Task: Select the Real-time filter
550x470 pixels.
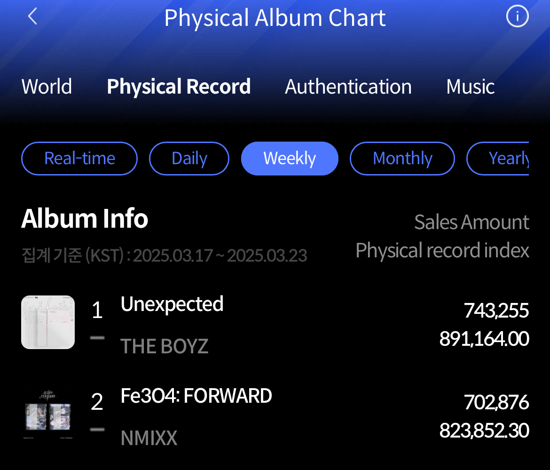Action: point(79,159)
